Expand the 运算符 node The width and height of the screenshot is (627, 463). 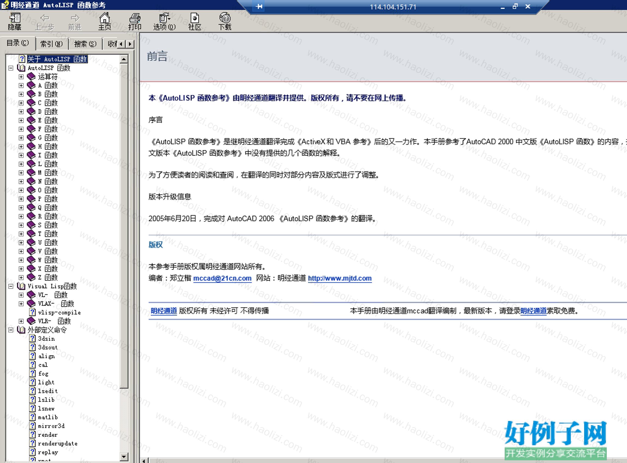[21, 77]
